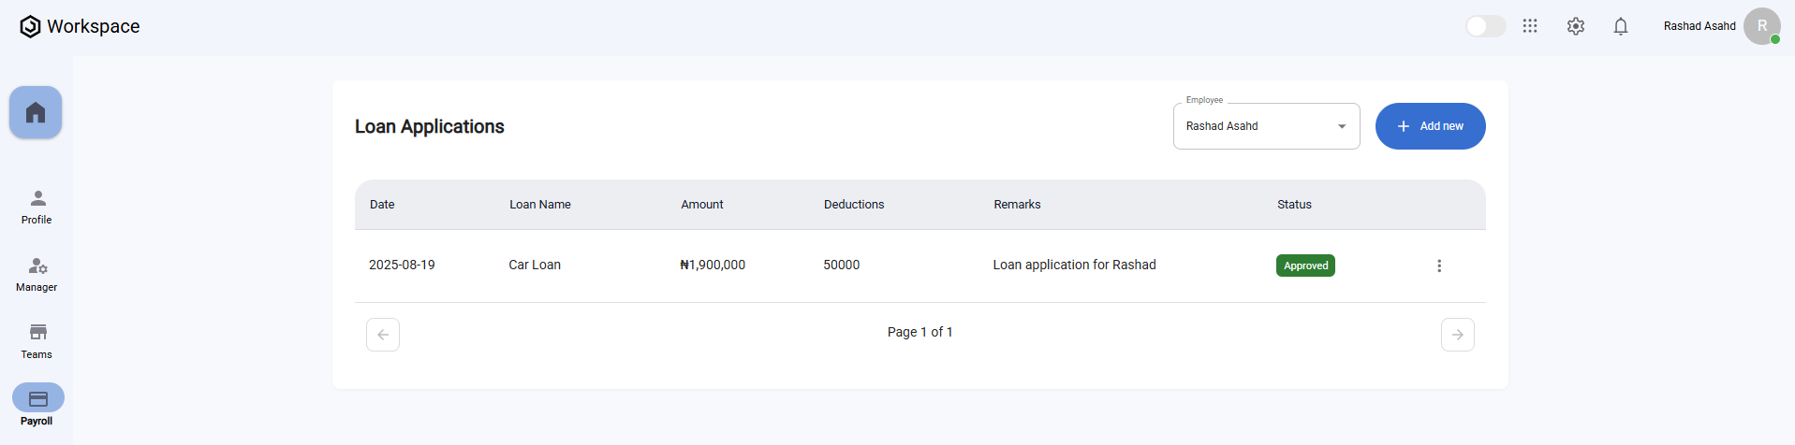Screen dimensions: 1795x445
Task: Select the Payroll sidebar item
Action: (x=37, y=406)
